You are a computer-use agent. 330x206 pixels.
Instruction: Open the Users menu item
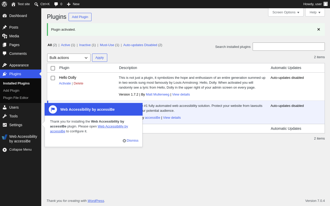point(21,107)
